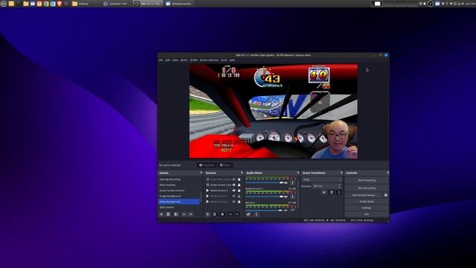
Task: Adjust the Mic/Aux volume slider
Action: tap(265, 210)
